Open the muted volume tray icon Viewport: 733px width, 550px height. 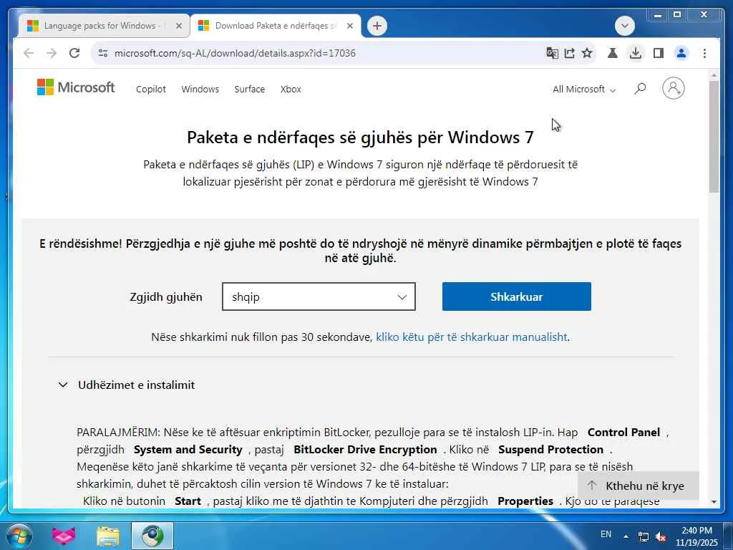661,536
